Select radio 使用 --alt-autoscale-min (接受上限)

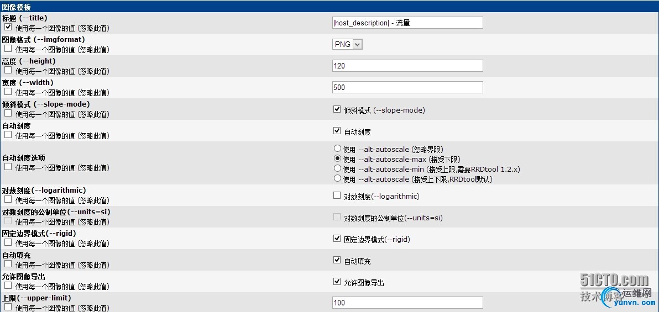337,168
